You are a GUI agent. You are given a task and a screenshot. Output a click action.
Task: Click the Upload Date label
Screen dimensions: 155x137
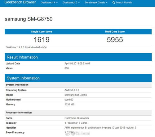(x=13, y=64)
